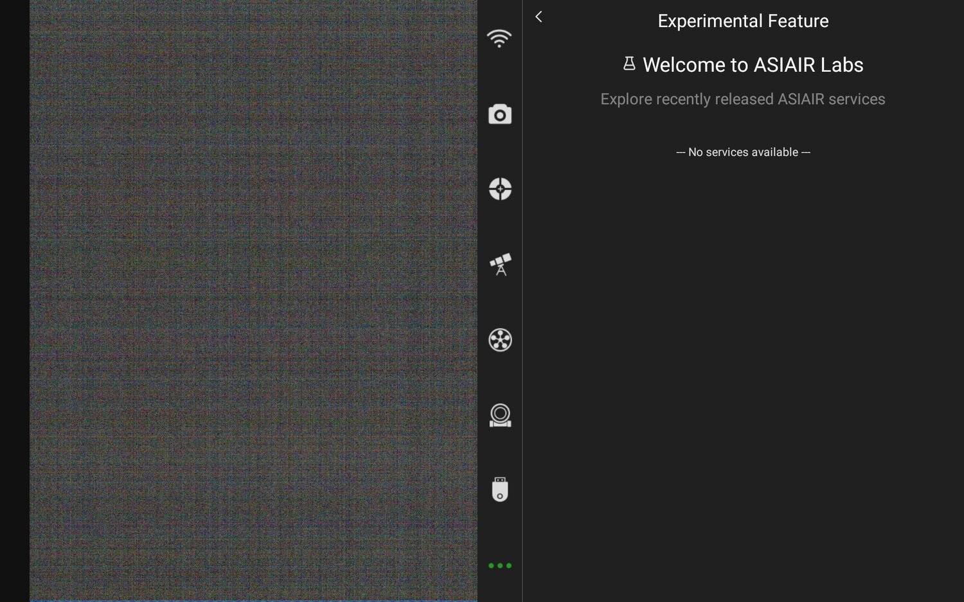Open additional tools from the bottom sidebar dots

click(500, 565)
